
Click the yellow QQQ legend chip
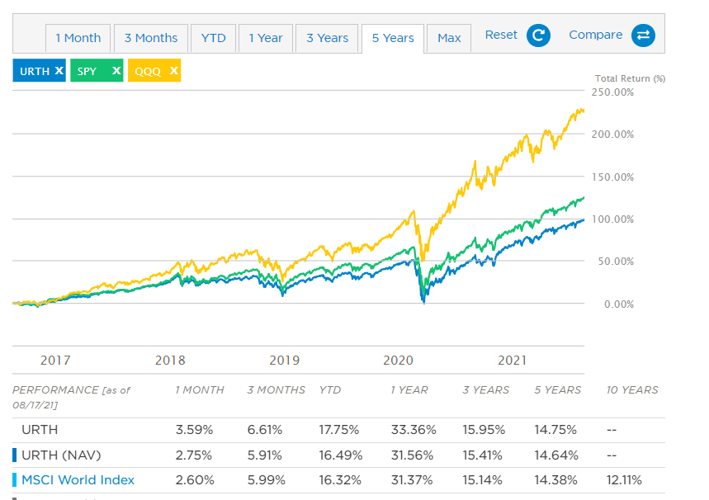tap(154, 70)
